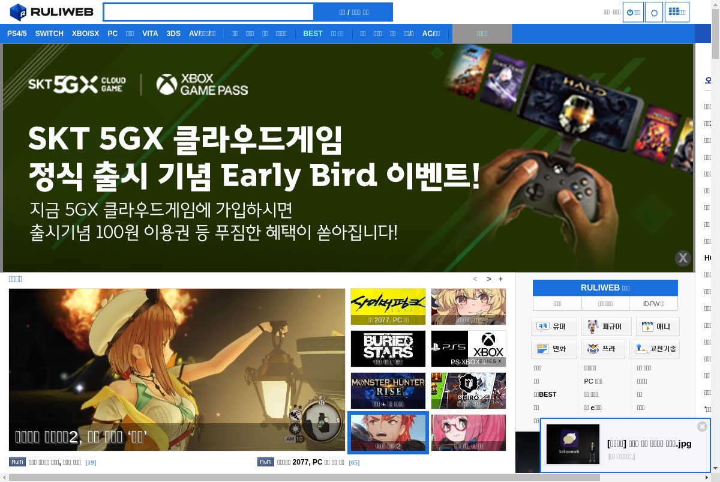Viewport: 720px width, 482px height.
Task: Open the PS4/5 menu item
Action: tap(17, 34)
